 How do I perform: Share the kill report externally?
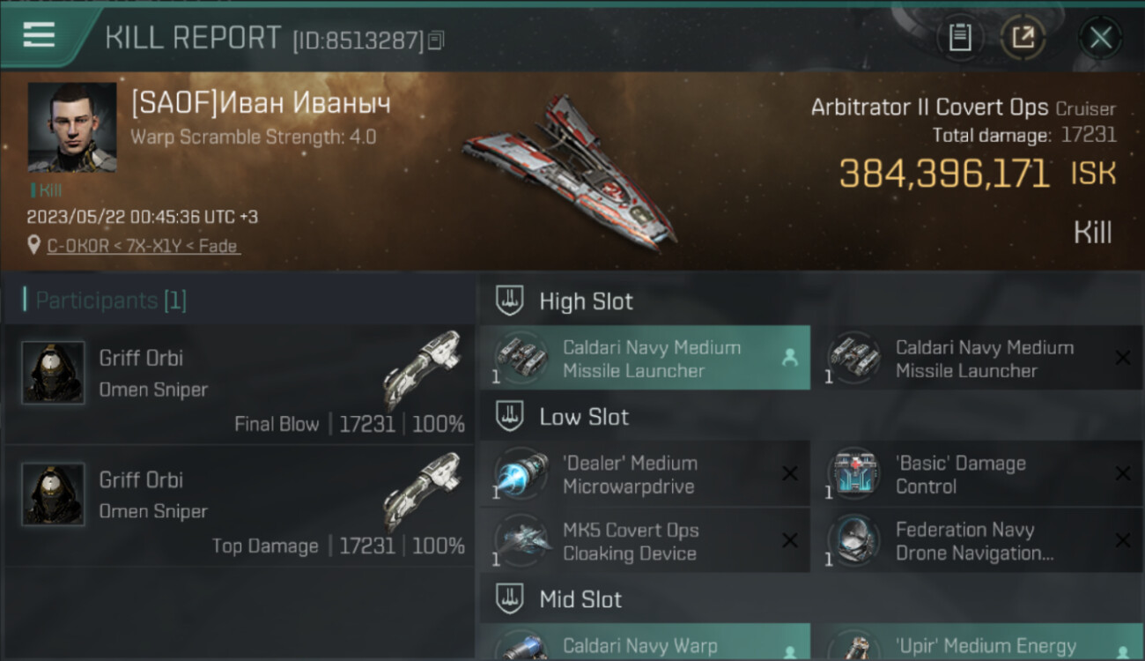point(1023,38)
